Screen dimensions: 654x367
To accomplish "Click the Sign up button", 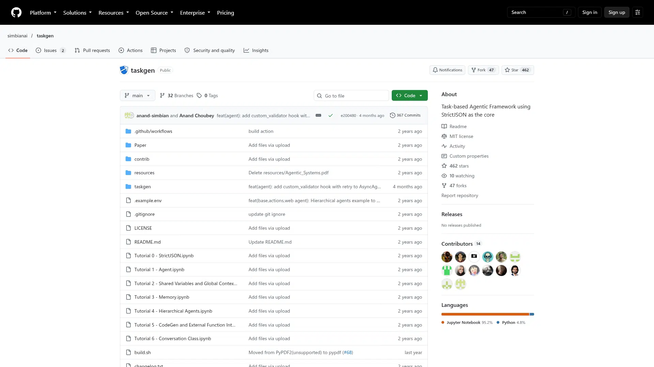I will pyautogui.click(x=617, y=12).
